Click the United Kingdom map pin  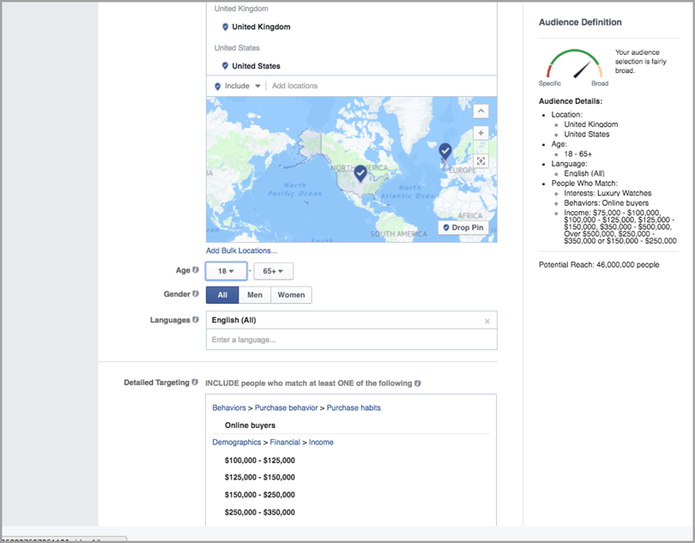coord(444,152)
